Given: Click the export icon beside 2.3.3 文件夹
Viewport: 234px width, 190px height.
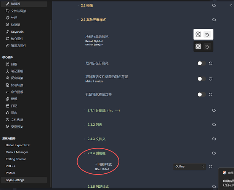Looking at the screenshot, I should coord(214,139).
